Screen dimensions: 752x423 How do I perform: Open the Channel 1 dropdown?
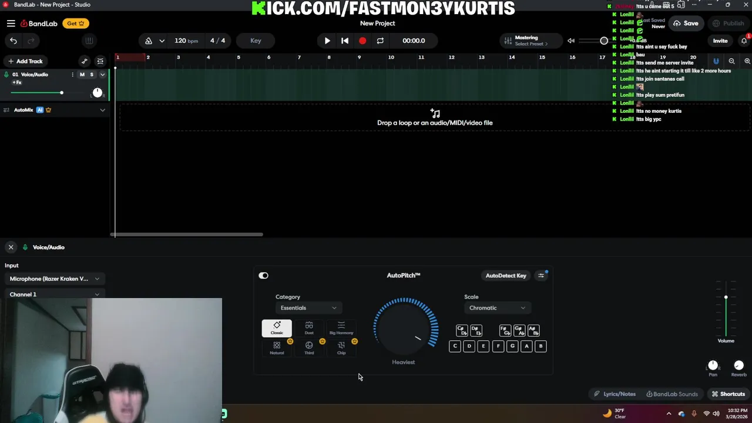click(55, 294)
